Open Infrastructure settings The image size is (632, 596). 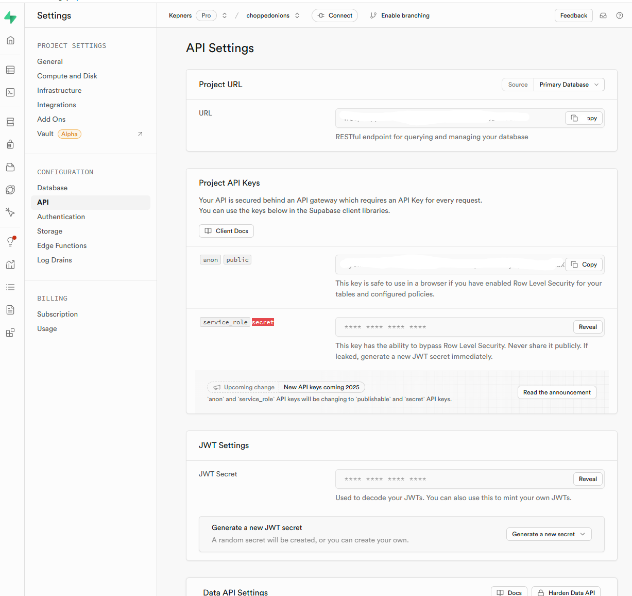pyautogui.click(x=59, y=90)
